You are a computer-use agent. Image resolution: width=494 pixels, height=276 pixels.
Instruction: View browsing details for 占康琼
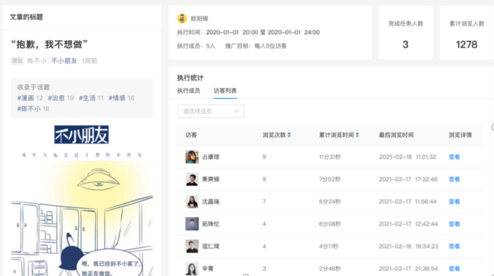tap(454, 157)
